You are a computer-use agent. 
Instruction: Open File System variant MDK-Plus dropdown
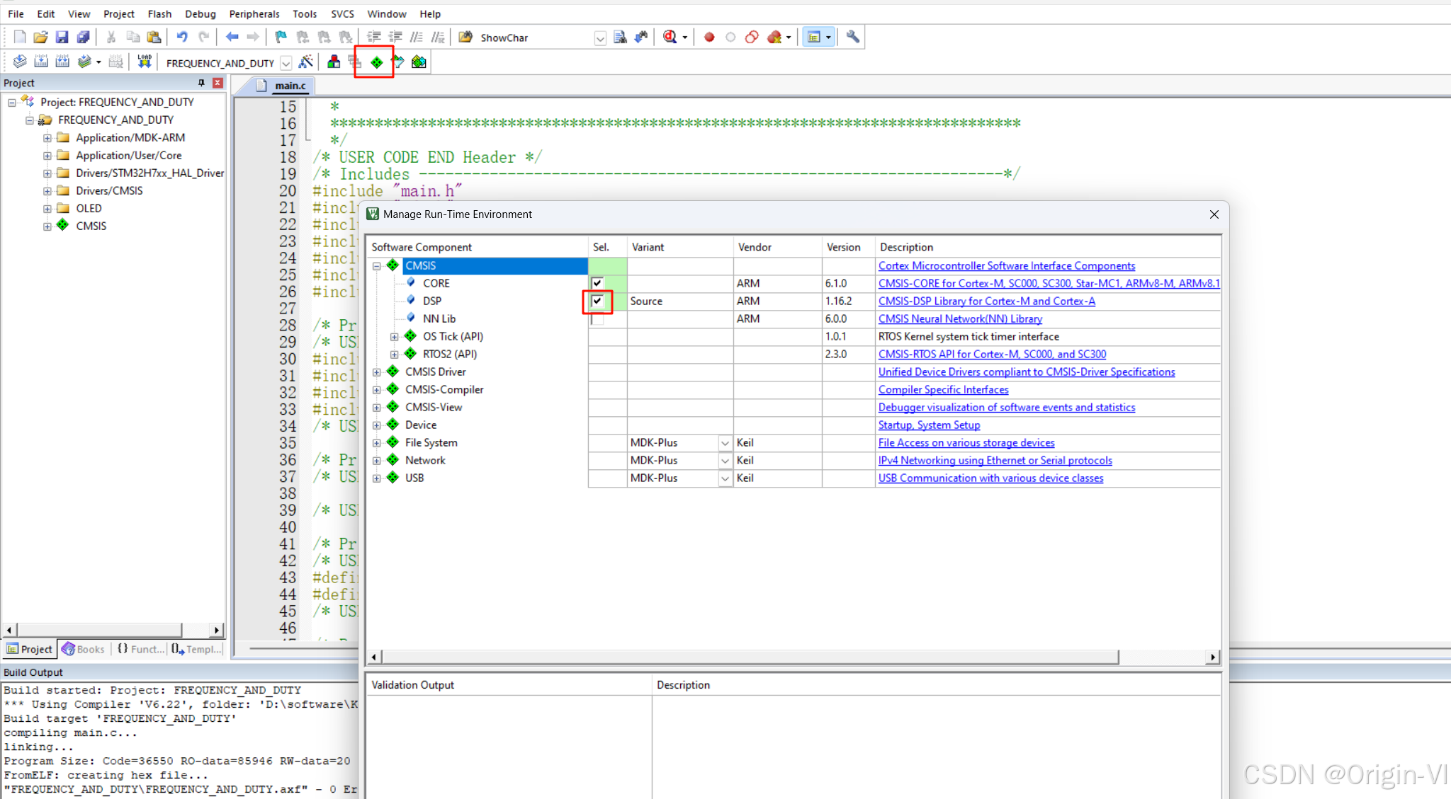tap(725, 443)
